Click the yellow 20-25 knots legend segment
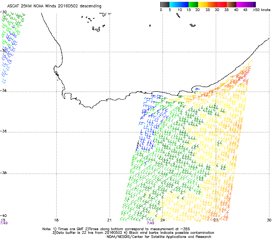Screen dimensions: 272x239 (x=203, y=4)
